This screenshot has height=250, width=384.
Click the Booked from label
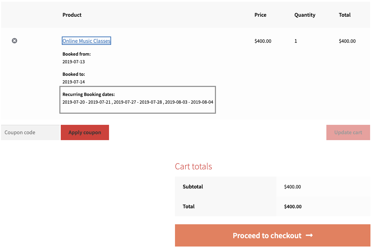click(76, 54)
